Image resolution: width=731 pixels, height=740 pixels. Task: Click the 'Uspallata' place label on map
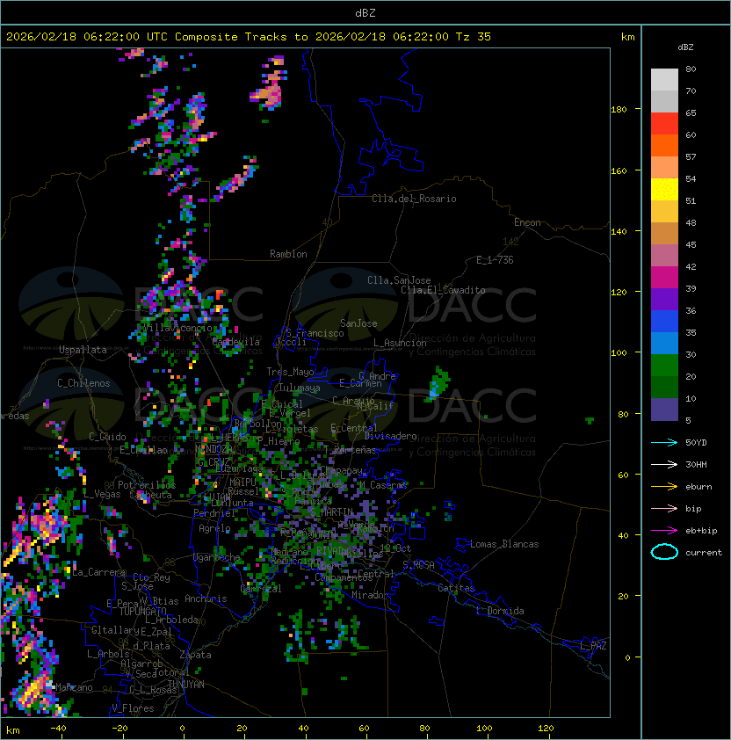(x=83, y=350)
